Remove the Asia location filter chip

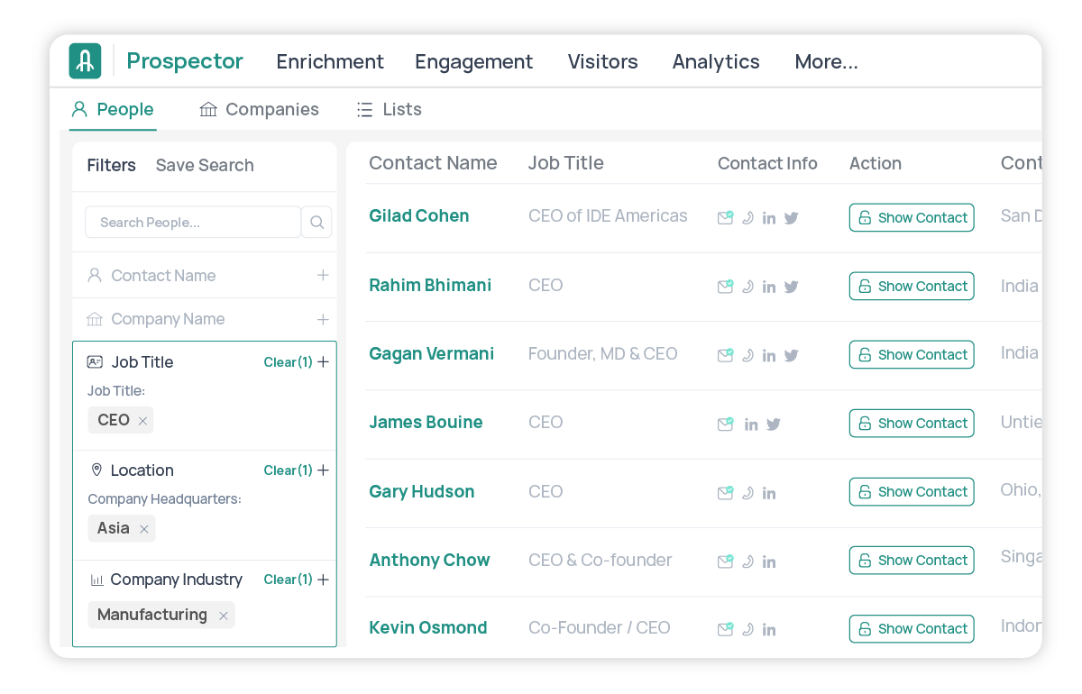(x=143, y=529)
